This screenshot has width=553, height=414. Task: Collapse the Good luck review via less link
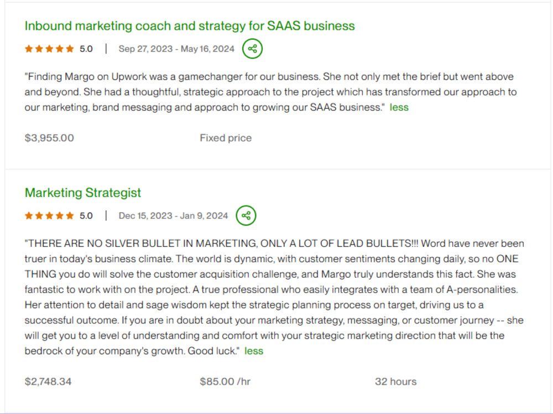click(254, 351)
